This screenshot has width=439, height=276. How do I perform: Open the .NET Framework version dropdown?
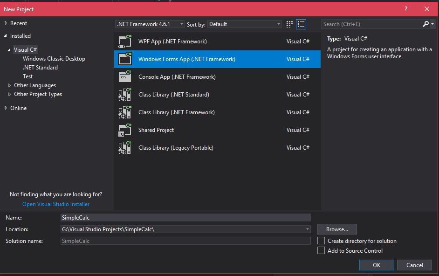(x=149, y=24)
